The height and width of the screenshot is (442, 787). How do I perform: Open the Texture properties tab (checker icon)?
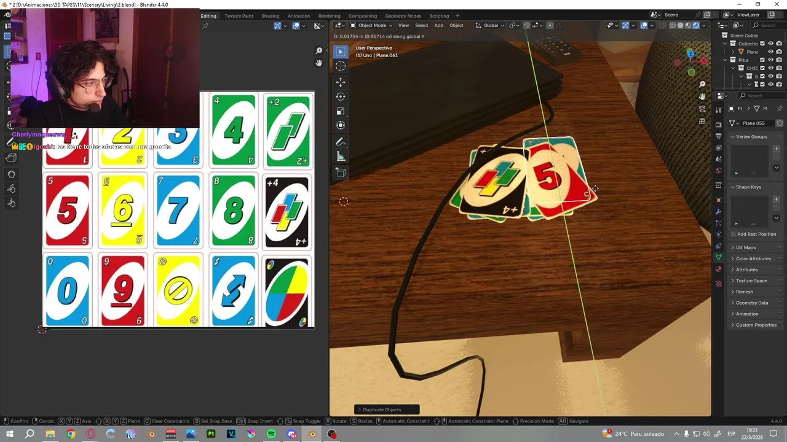pos(718,284)
